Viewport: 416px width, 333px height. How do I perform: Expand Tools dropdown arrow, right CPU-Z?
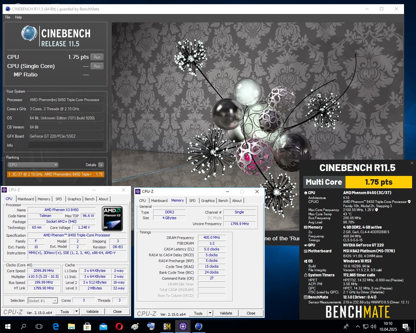coord(210,313)
